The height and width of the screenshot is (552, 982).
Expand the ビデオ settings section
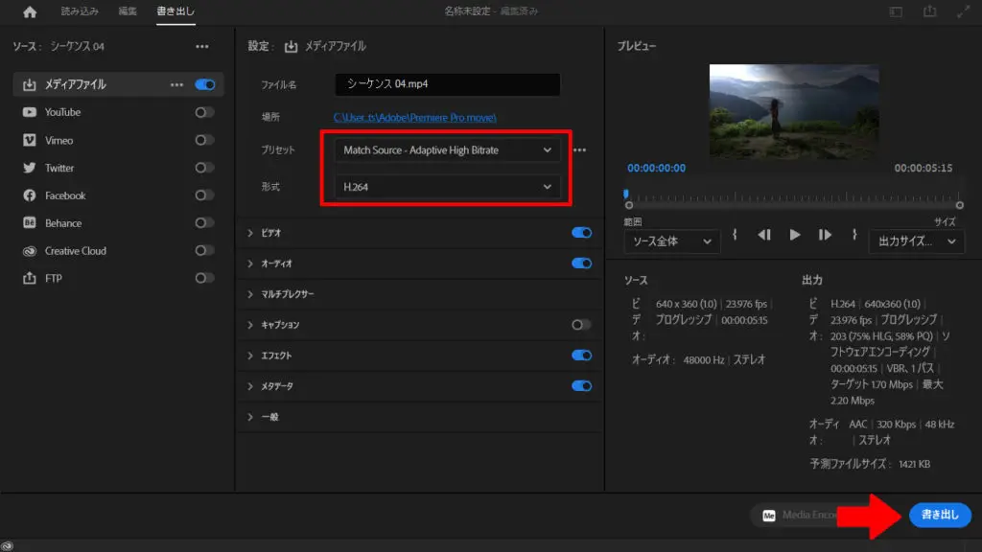(x=251, y=233)
